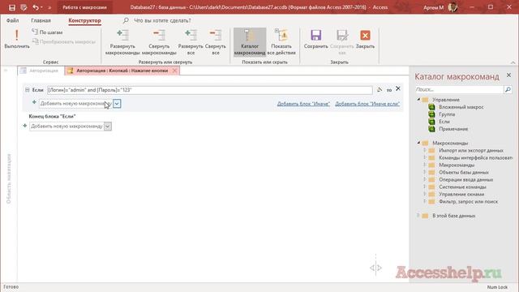Collapse Макрокоманды root tree node
Image resolution: width=519 pixels, height=292 pixels.
(x=418, y=143)
